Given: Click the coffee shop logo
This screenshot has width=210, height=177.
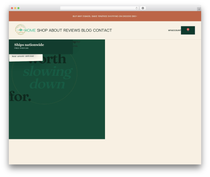Looking at the screenshot, I should [x=21, y=30].
